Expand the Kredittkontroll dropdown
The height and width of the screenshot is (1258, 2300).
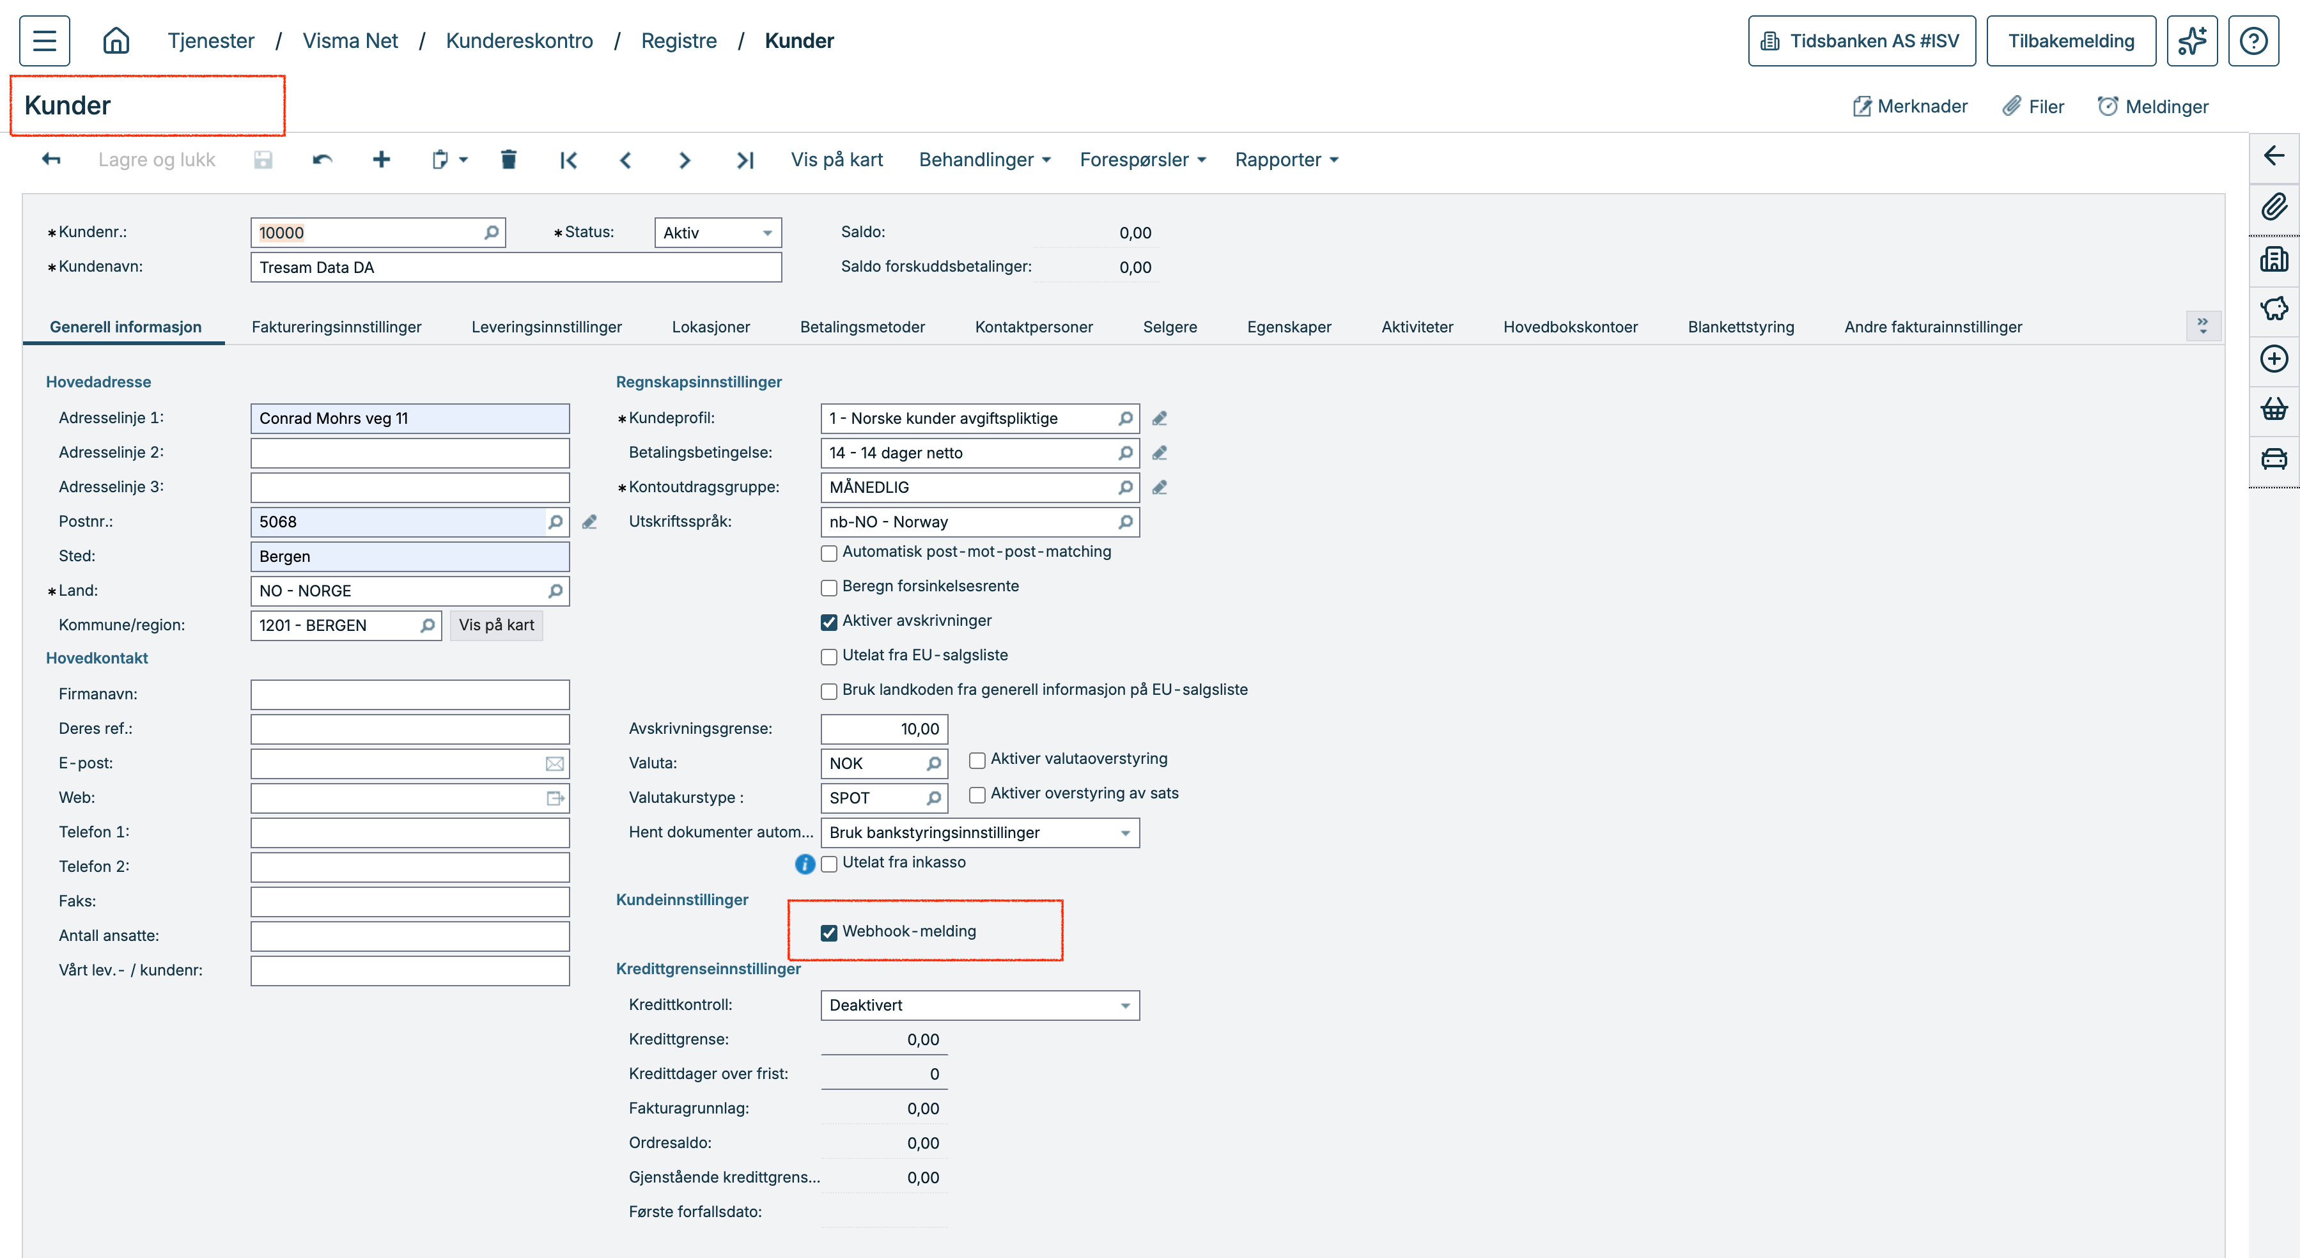[979, 1006]
